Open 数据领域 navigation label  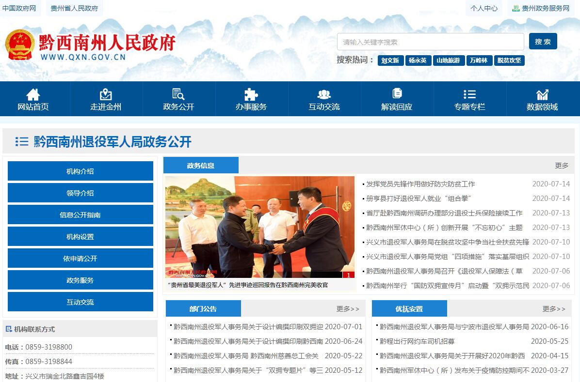pyautogui.click(x=542, y=107)
